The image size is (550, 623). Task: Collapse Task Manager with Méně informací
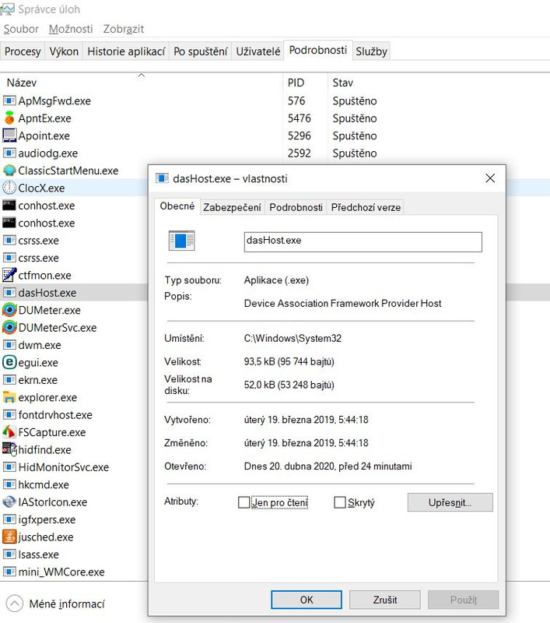click(x=56, y=604)
